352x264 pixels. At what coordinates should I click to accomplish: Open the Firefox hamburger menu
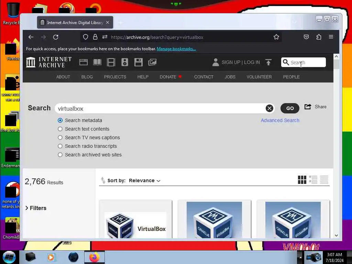[331, 36]
